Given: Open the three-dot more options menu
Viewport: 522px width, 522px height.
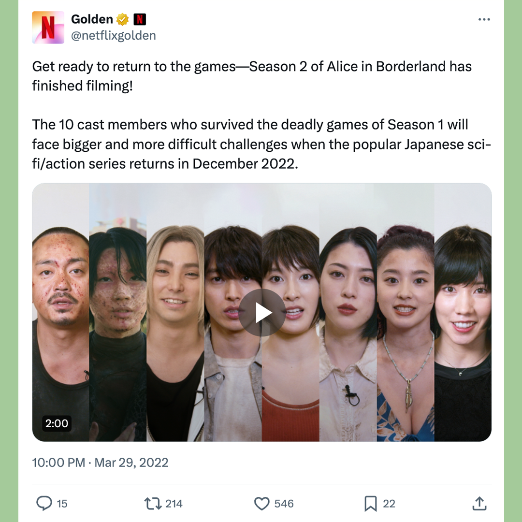Looking at the screenshot, I should point(484,19).
